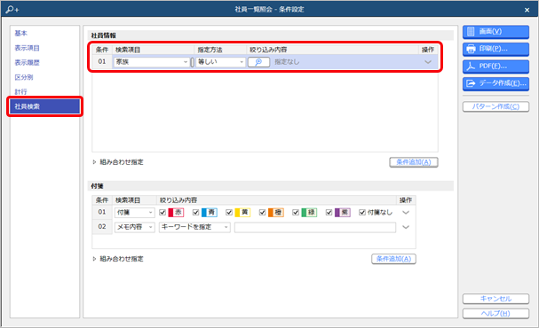The height and width of the screenshot is (328, 539).
Task: Select the 表示項目 sidebar item
Action: tap(27, 48)
